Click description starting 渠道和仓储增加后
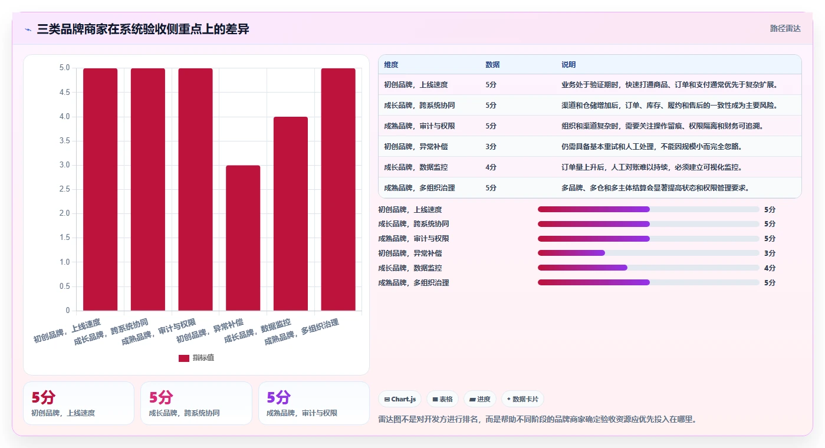The image size is (825, 448). [x=669, y=106]
